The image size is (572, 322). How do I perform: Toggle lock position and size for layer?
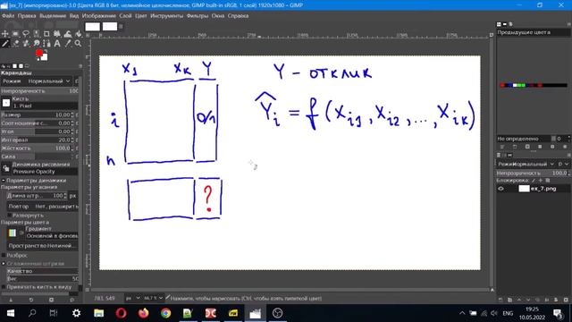click(541, 181)
